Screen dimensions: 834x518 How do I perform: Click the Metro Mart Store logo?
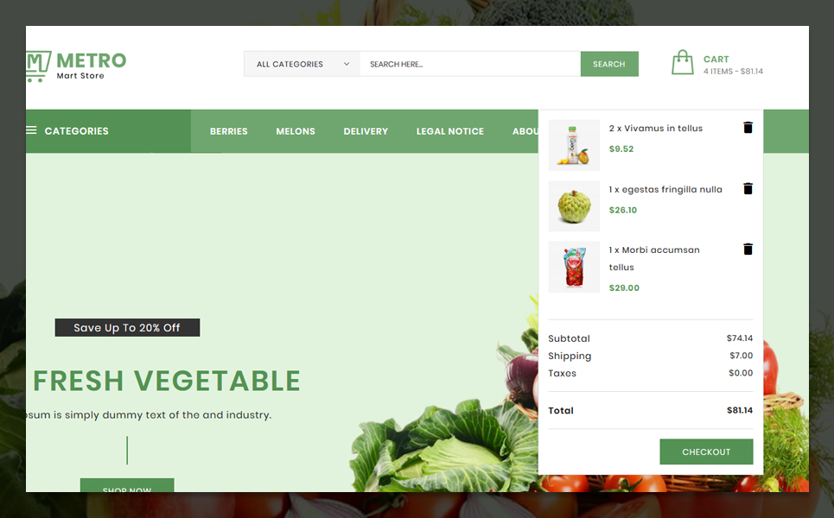pyautogui.click(x=76, y=66)
